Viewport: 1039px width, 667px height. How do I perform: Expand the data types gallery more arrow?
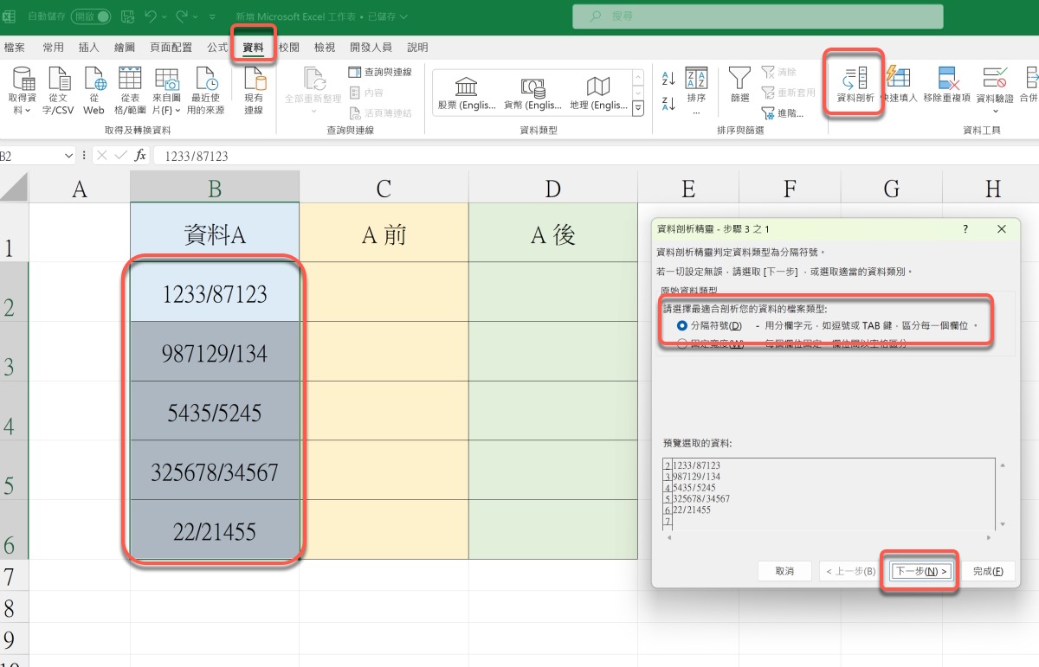[x=639, y=108]
